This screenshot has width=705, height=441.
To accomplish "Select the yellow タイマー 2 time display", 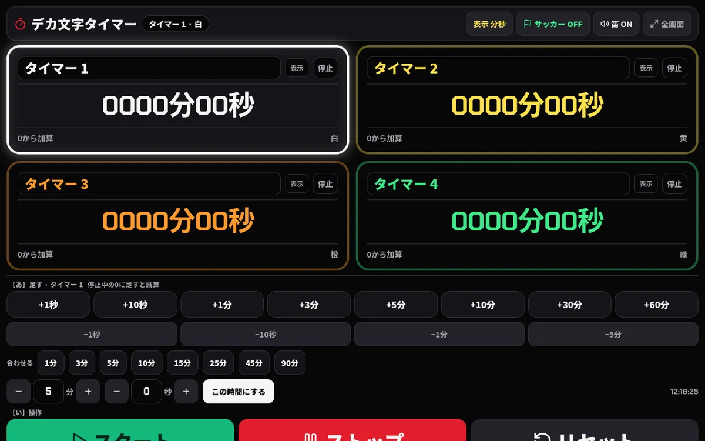I will pos(528,106).
